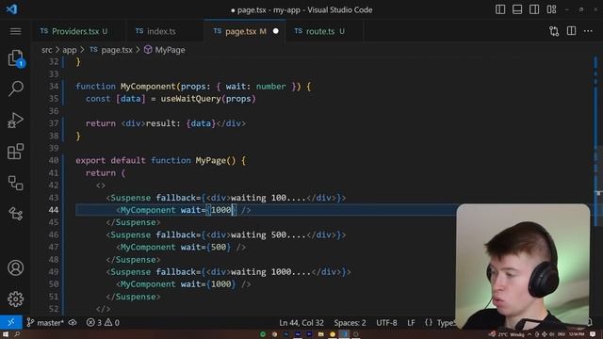Click app in the breadcrumb
Screen dimensions: 603x339
click(x=69, y=50)
